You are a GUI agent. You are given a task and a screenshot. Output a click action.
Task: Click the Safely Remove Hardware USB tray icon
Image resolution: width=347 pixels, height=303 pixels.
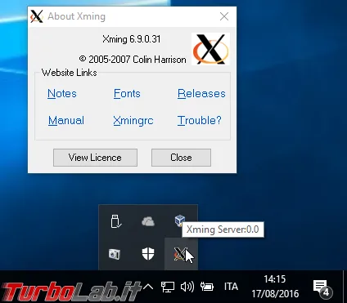pyautogui.click(x=116, y=221)
